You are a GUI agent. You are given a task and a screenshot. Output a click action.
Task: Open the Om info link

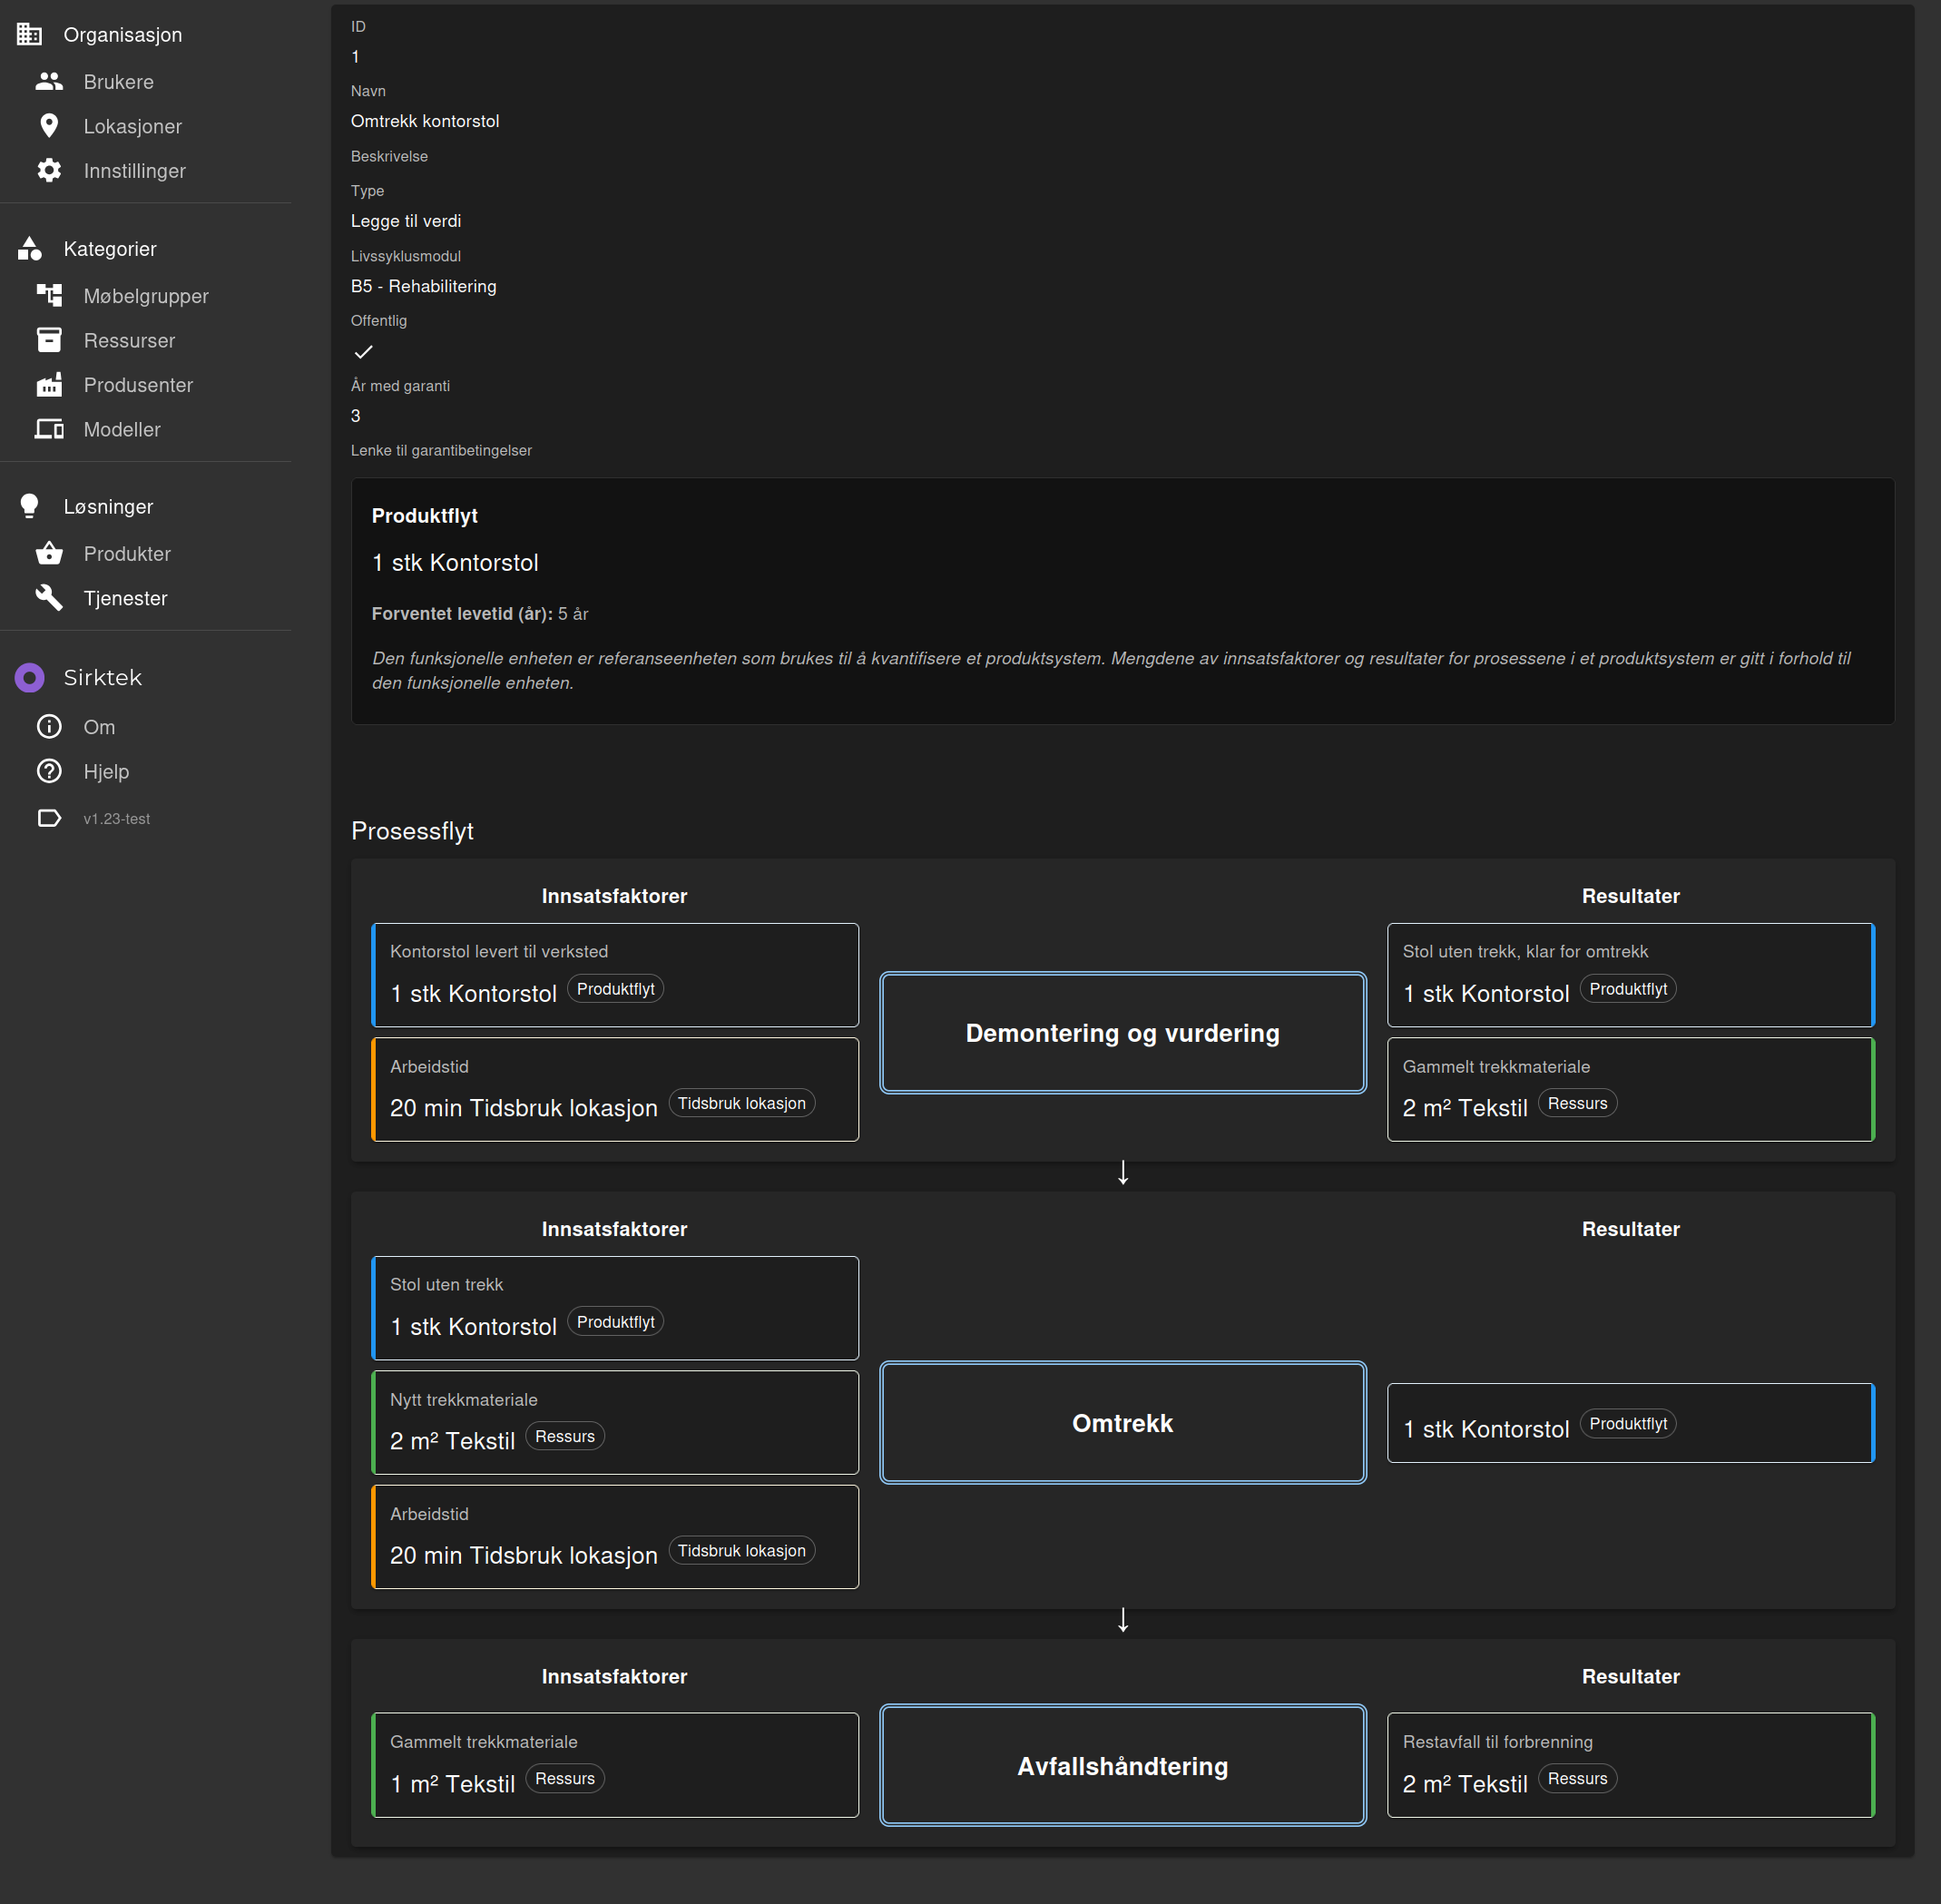(99, 727)
